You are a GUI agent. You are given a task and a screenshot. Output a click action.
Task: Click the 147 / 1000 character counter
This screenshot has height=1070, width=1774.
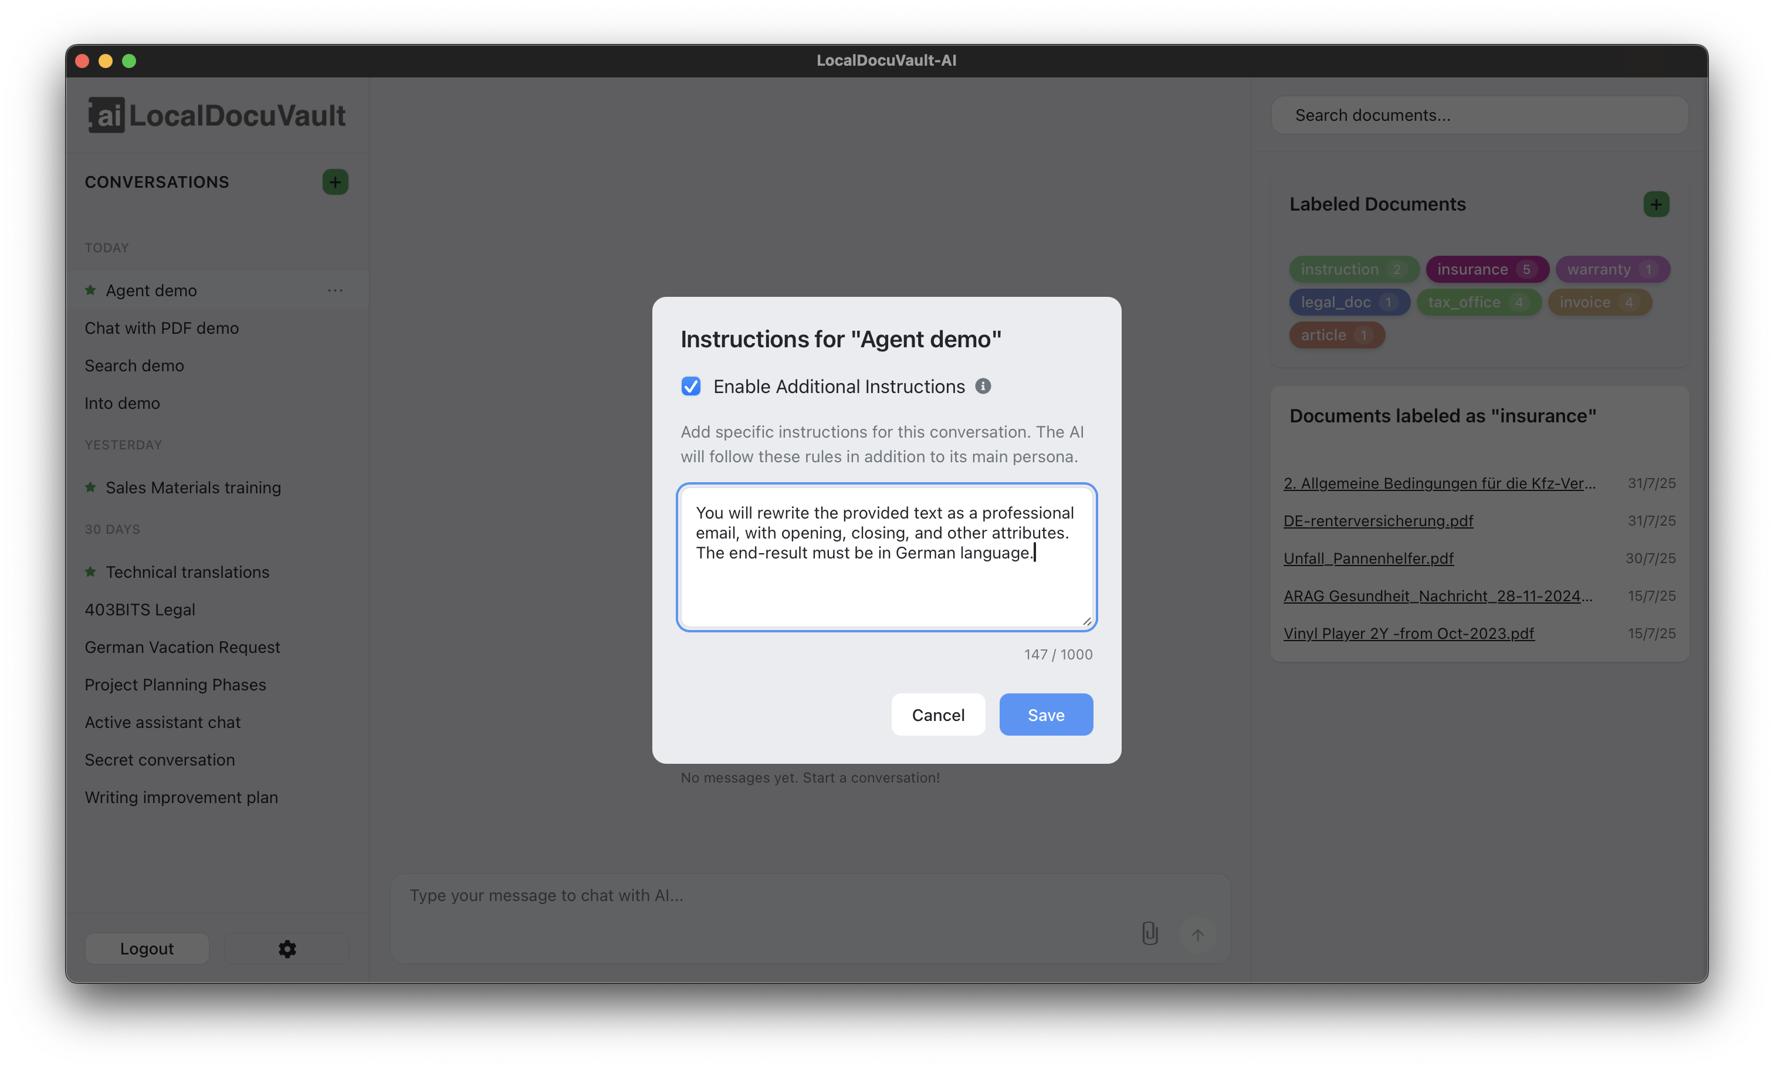(x=1058, y=654)
